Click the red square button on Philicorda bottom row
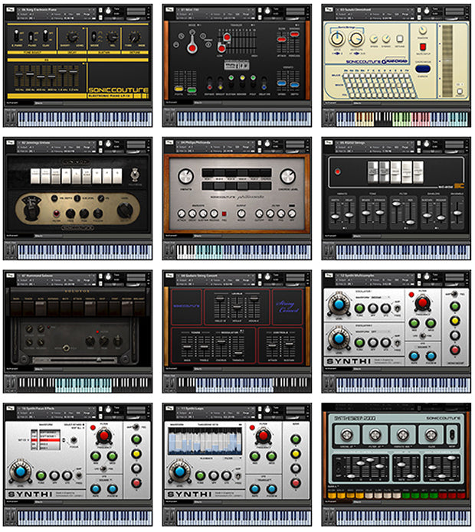This screenshot has width=475, height=532. pos(224,214)
